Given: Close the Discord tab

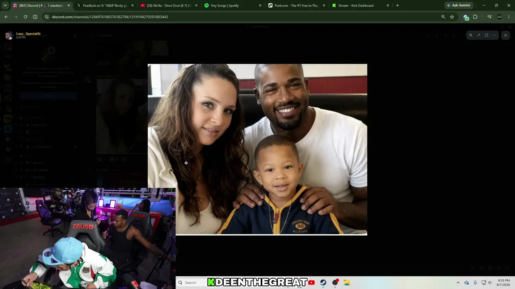Looking at the screenshot, I should click(68, 6).
